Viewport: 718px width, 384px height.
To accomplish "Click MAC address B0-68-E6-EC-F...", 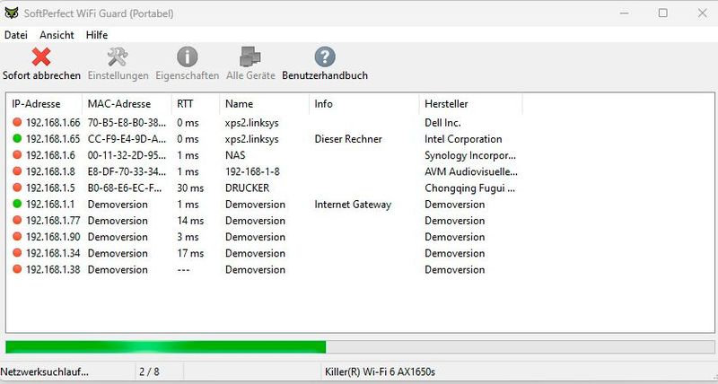I will coord(127,188).
